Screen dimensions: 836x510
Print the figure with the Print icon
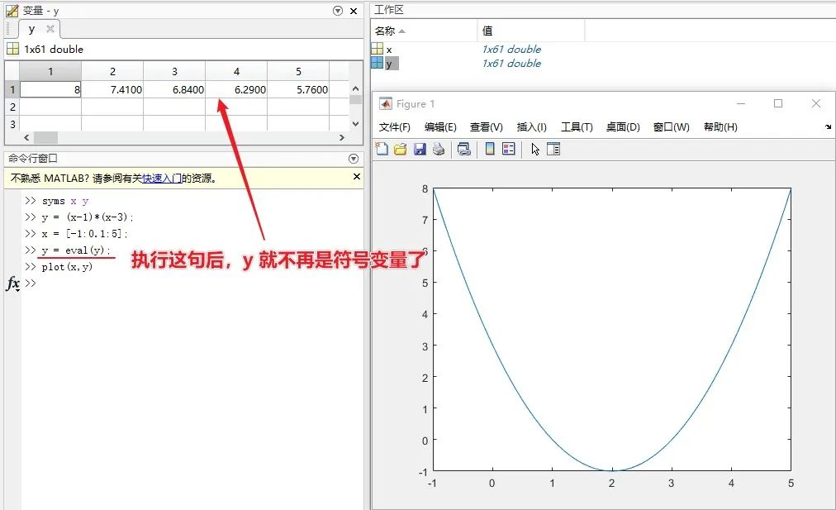439,149
